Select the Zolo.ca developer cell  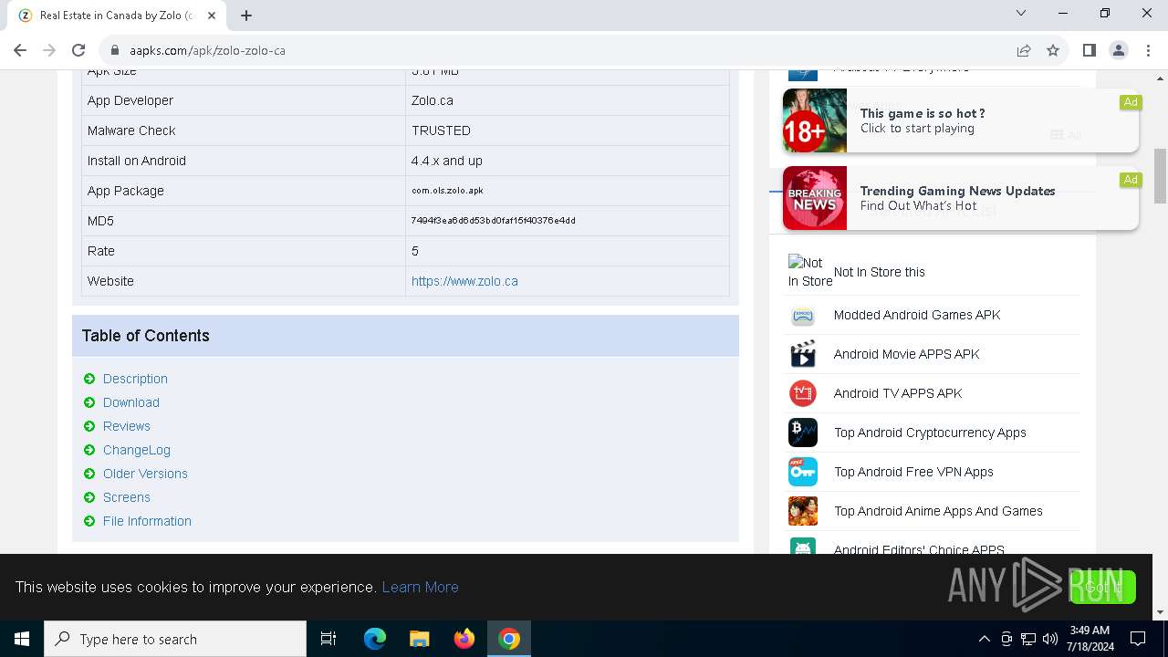click(568, 100)
